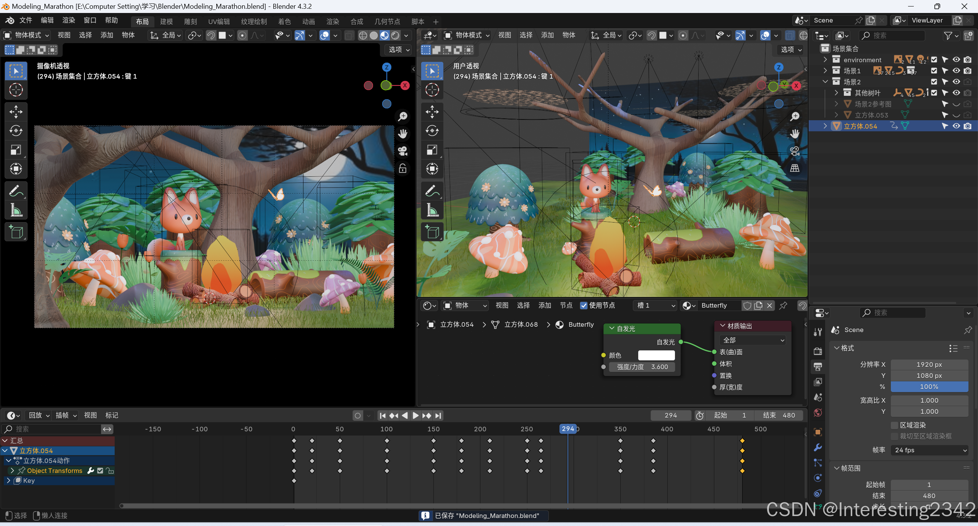Screen dimensions: 978x526
Task: Open the 24 fps frame rate dropdown
Action: (929, 450)
